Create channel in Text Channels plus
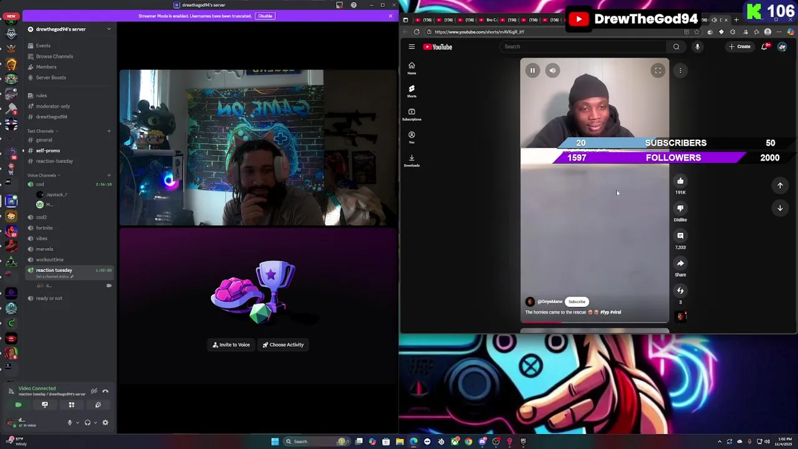 click(108, 131)
